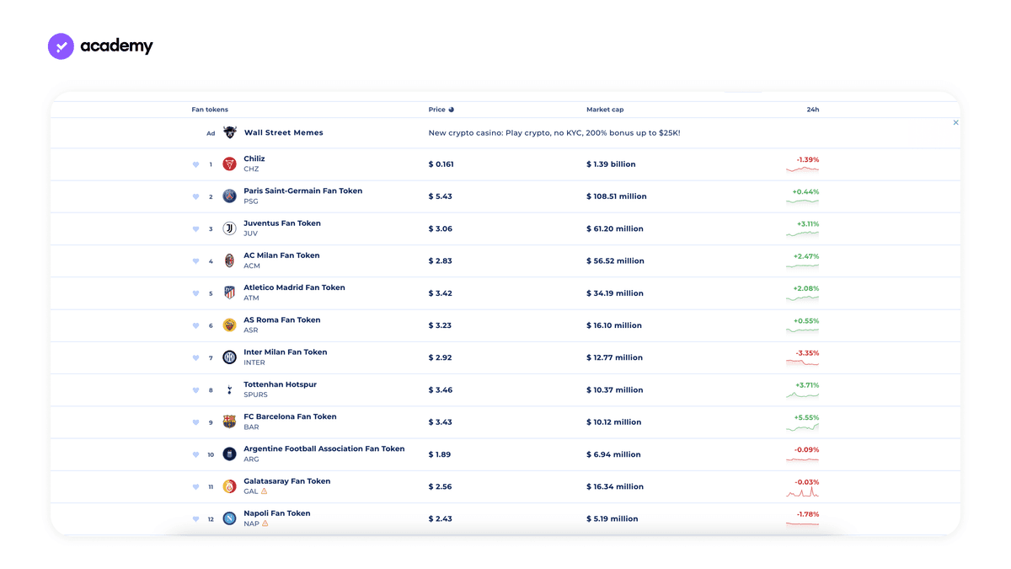Click the Galatasaray 24h sparkline chart

802,491
